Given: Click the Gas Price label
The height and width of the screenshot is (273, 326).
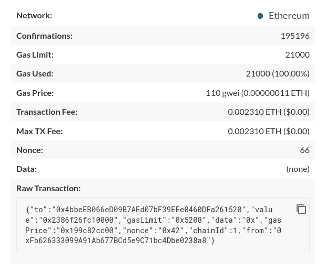Looking at the screenshot, I should point(35,93).
